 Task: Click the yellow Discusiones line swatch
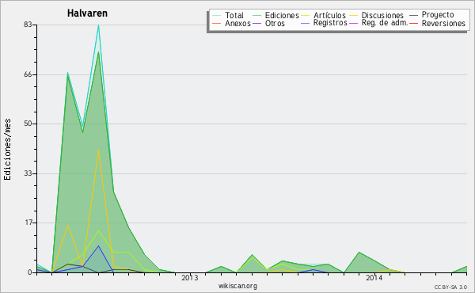coord(353,15)
